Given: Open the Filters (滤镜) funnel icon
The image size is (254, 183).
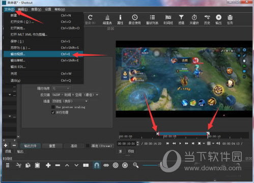Looking at the screenshot, I should (x=181, y=20).
